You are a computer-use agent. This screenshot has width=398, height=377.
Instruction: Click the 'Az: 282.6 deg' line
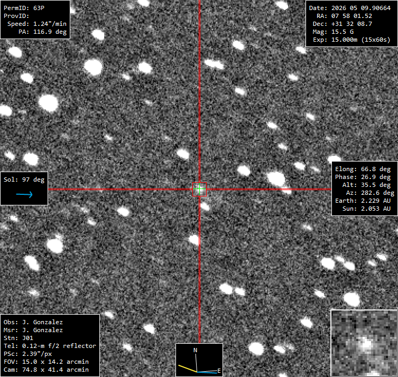pos(370,193)
